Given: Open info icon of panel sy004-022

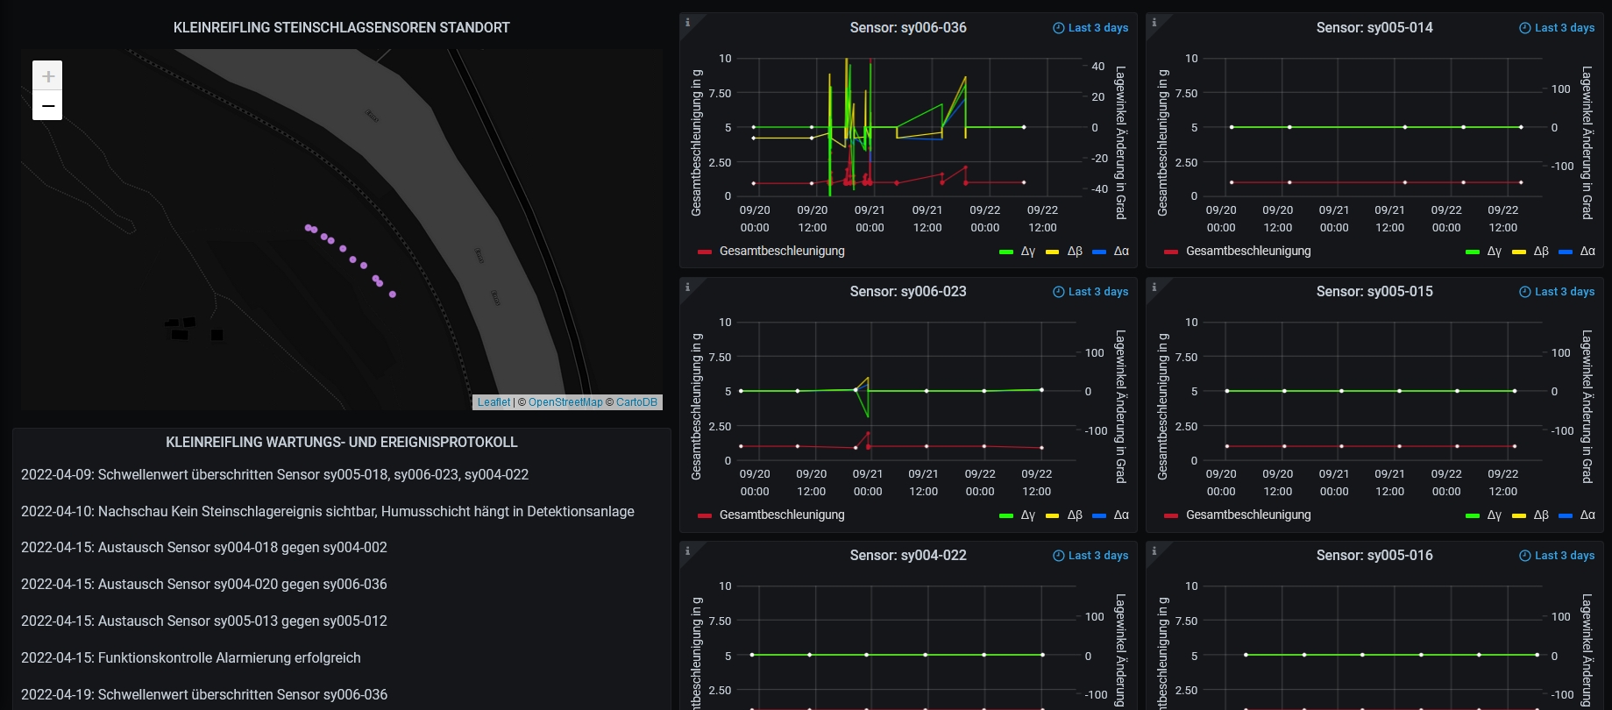Looking at the screenshot, I should click(x=688, y=550).
